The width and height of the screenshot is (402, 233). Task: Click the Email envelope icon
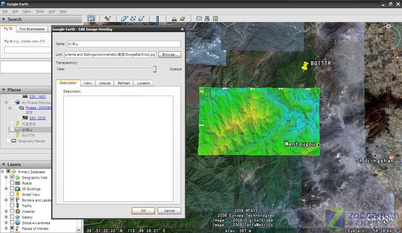click(x=199, y=19)
